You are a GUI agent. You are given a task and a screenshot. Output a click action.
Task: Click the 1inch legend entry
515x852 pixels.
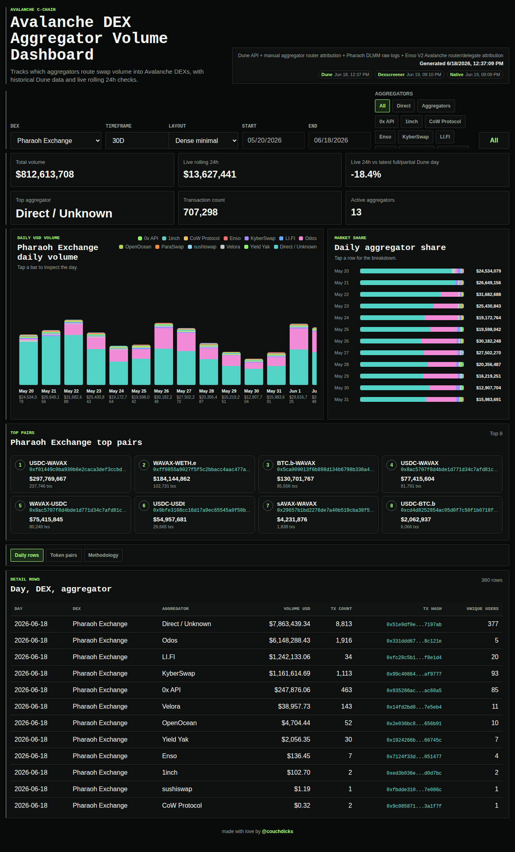[171, 238]
